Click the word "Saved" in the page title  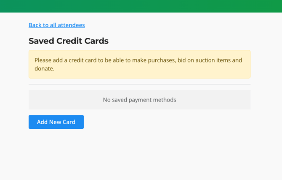coord(41,41)
